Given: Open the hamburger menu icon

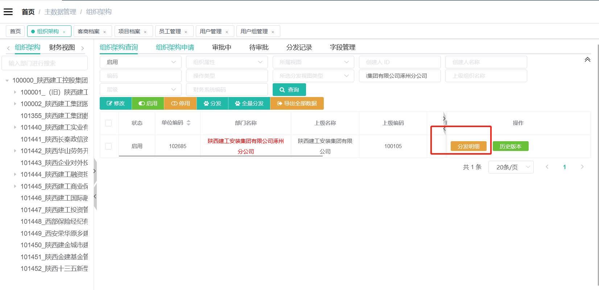Looking at the screenshot, I should [x=8, y=12].
